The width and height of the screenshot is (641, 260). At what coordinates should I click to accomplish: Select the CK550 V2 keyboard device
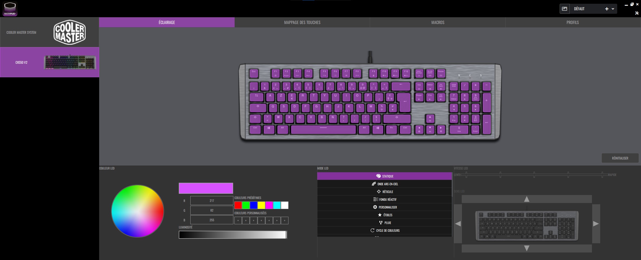(x=50, y=62)
